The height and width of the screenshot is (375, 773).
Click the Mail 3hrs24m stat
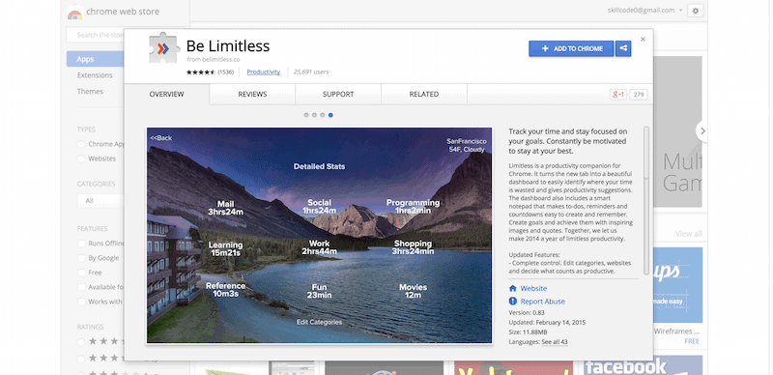tap(225, 208)
